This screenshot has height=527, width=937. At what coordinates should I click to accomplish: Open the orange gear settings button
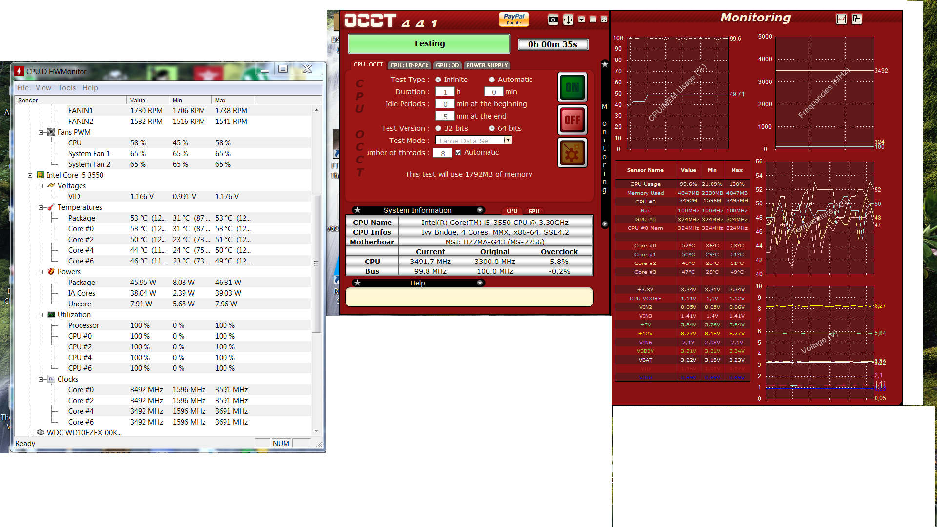572,153
